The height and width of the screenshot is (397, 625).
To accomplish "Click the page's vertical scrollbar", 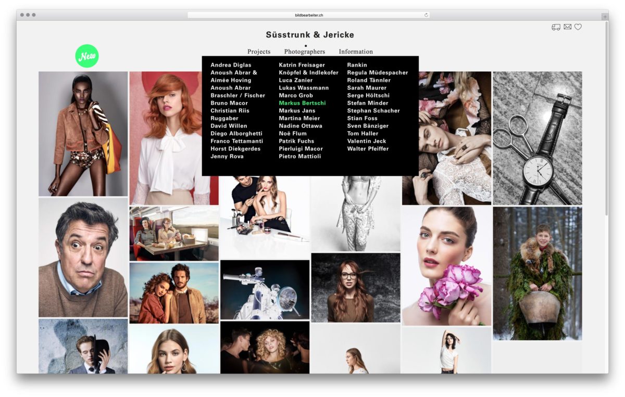I will click(x=606, y=120).
